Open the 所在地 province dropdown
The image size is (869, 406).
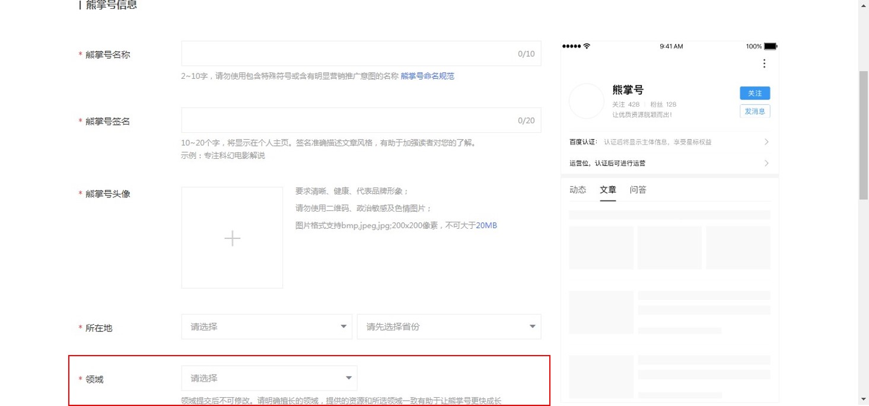click(267, 327)
